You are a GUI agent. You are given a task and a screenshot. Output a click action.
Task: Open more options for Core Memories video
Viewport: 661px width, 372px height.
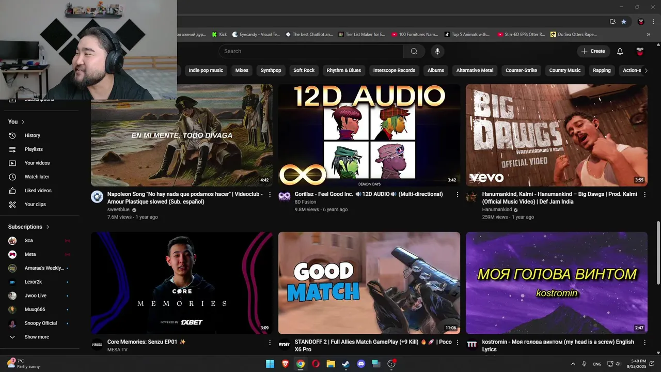pos(270,343)
